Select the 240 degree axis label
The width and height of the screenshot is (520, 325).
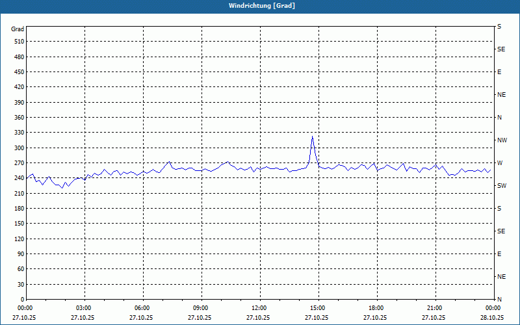pyautogui.click(x=19, y=178)
